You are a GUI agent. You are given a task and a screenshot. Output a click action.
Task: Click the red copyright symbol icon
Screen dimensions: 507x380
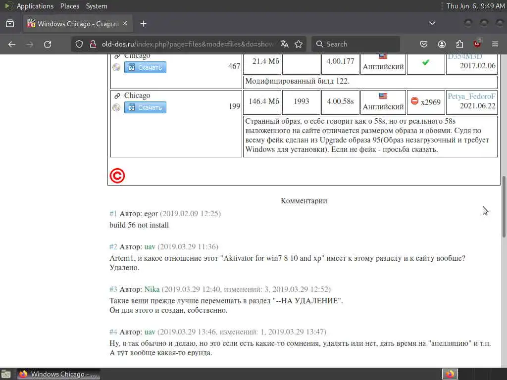(117, 176)
